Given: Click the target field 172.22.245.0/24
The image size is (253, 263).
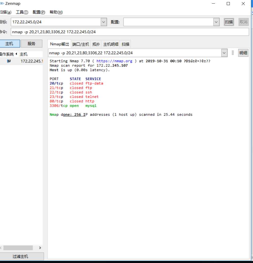Looking at the screenshot, I should pos(56,22).
